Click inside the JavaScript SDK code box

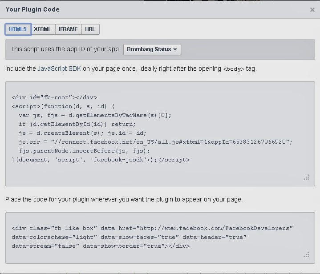point(160,133)
